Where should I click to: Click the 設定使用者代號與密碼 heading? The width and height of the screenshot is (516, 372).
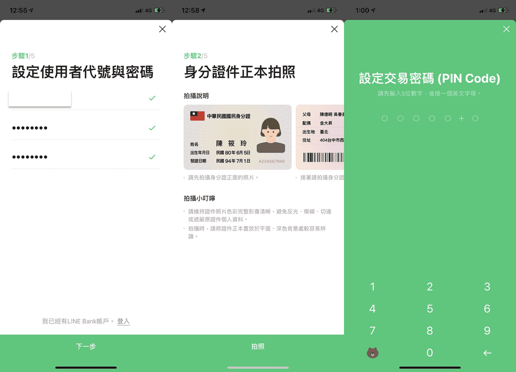tap(83, 72)
